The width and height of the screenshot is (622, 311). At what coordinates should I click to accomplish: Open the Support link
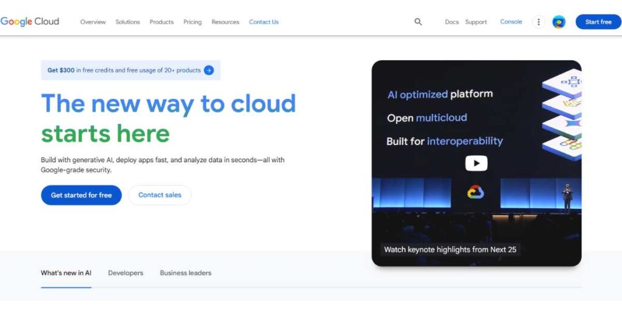point(476,22)
